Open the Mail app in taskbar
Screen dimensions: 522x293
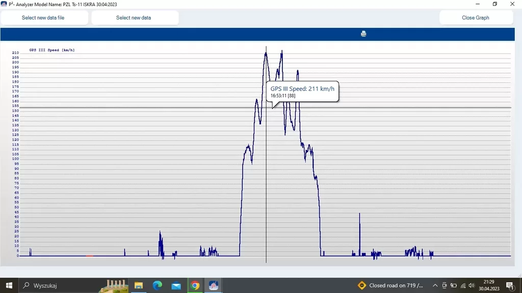coord(176,285)
